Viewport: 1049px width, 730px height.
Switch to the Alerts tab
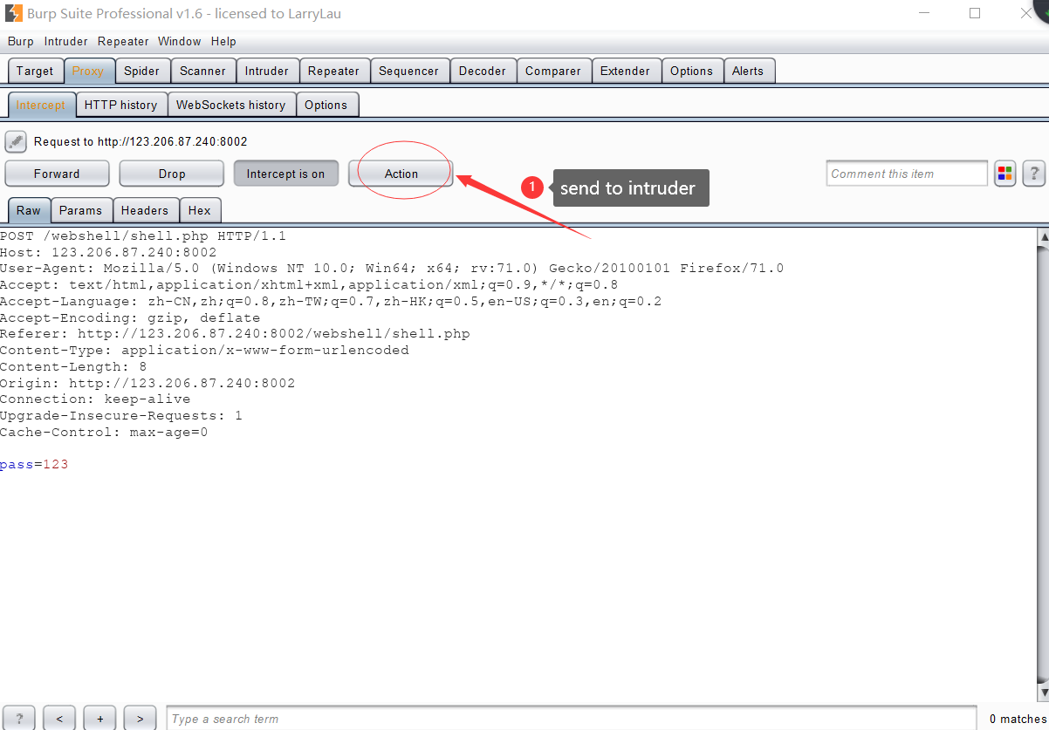tap(748, 71)
